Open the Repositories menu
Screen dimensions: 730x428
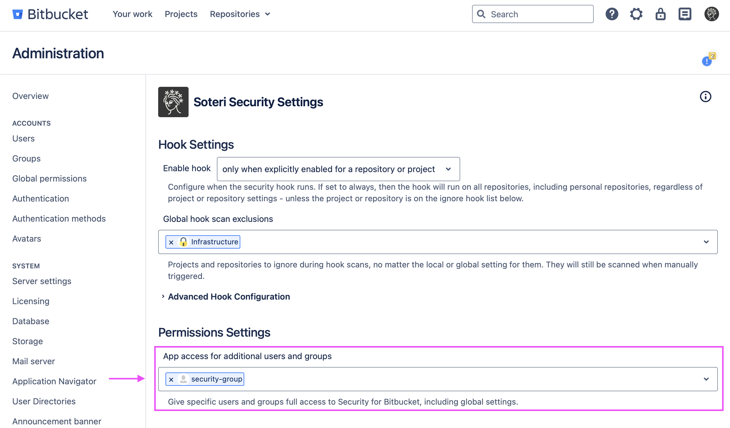[240, 14]
